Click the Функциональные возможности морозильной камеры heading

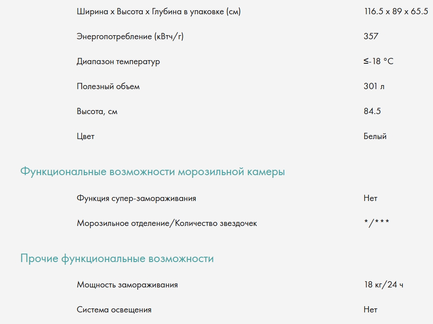point(153,172)
